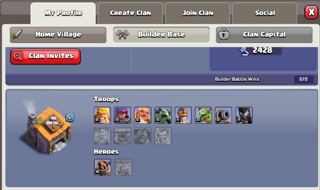Viewport: 320px width, 190px height.
Task: Show the Home Village profile
Action: (58, 35)
